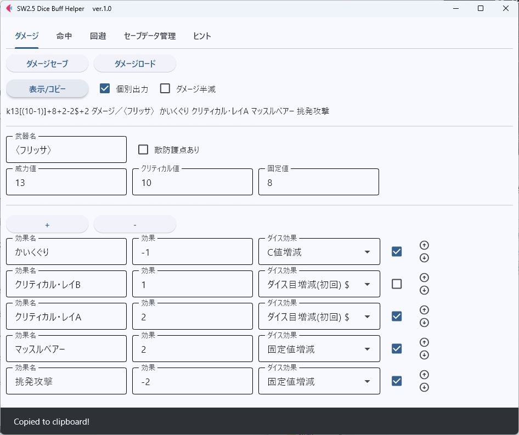The image size is (519, 435).
Task: Enable the 敵防護点あり checkbox
Action: point(143,149)
